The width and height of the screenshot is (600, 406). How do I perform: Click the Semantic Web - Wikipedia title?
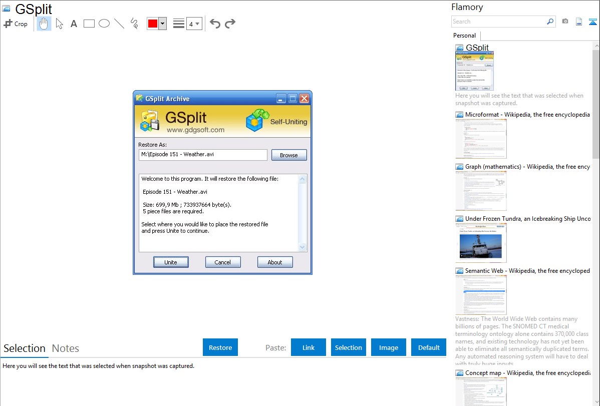527,270
